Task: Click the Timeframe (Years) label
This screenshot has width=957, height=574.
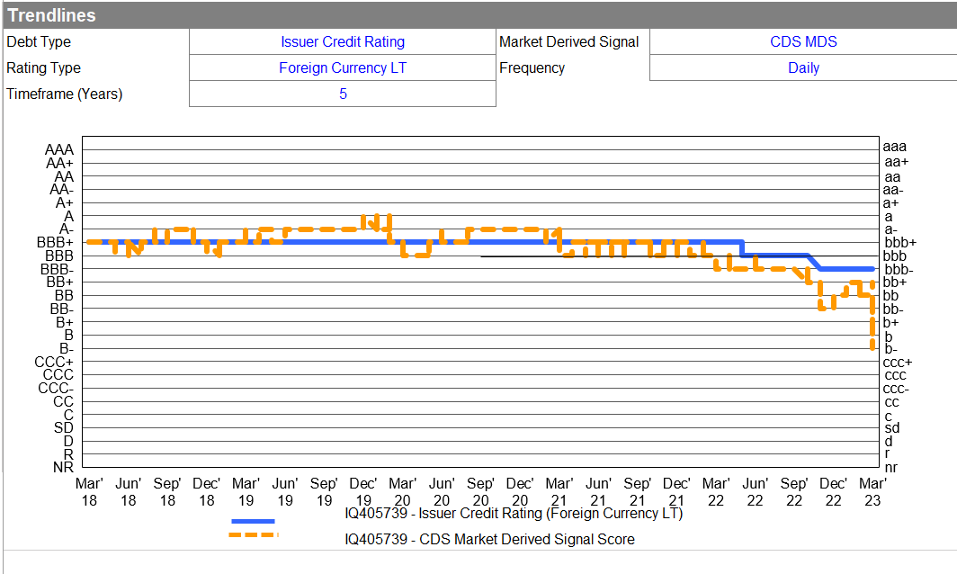Action: pos(64,94)
